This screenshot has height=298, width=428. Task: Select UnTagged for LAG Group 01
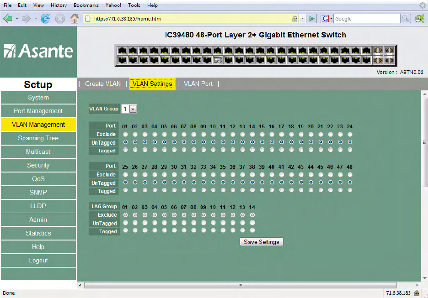[125, 223]
